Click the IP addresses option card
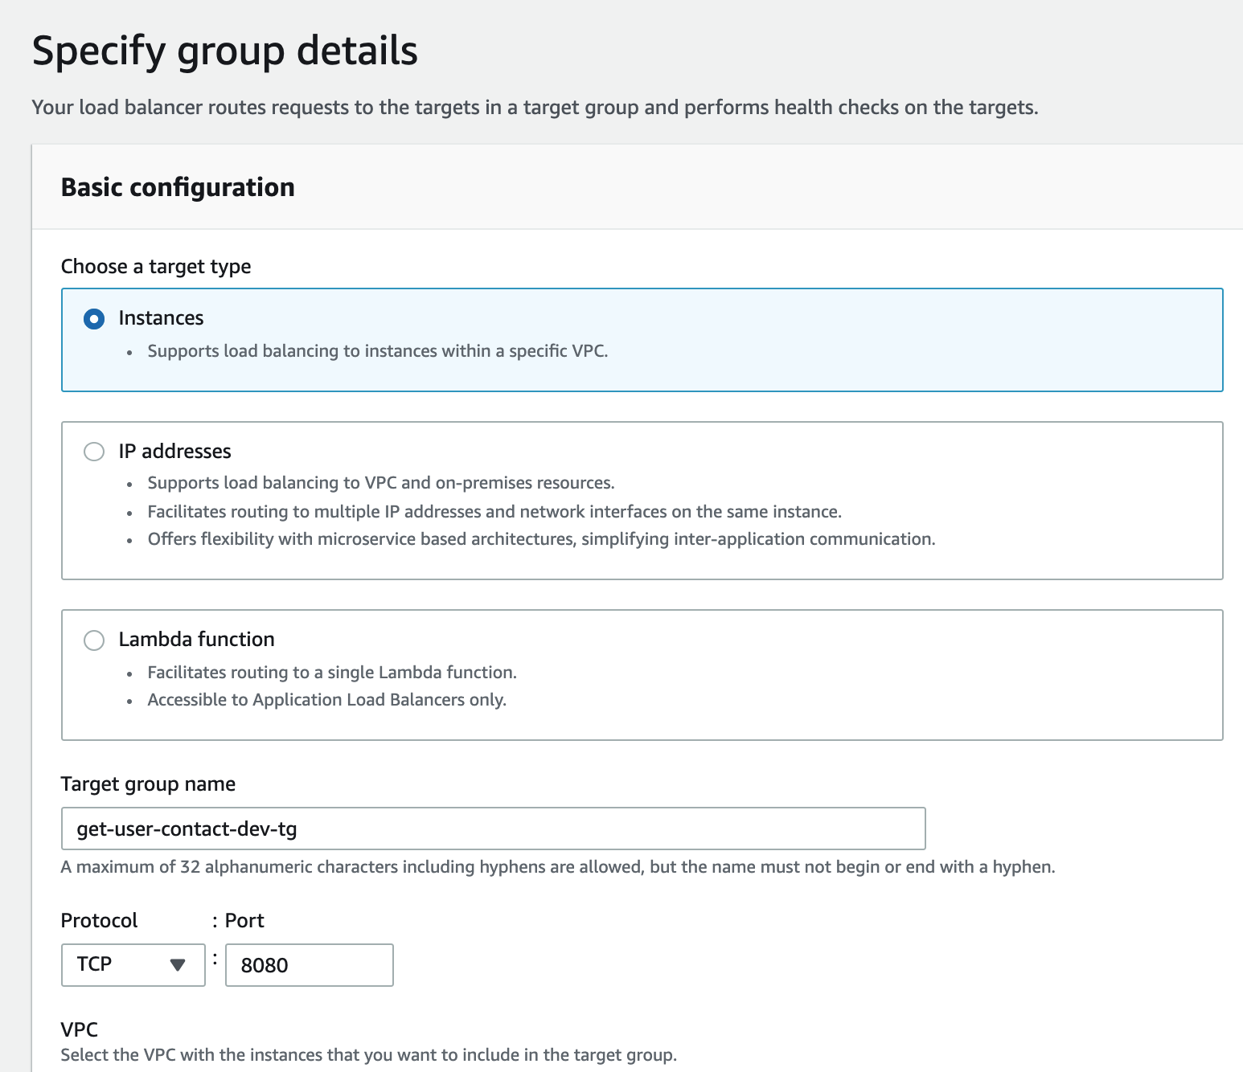Viewport: 1243px width, 1072px height. click(642, 500)
